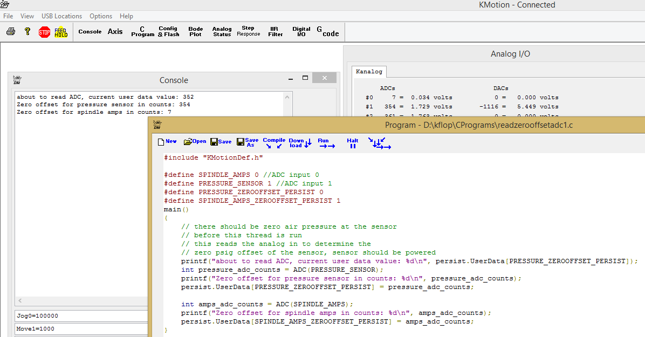Open the Options menu
Screen dimensions: 645x337
click(101, 16)
